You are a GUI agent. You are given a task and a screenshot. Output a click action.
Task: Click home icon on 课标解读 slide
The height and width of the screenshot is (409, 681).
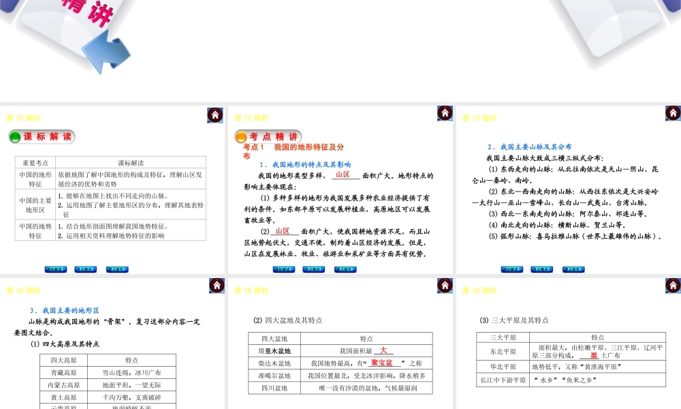click(x=215, y=115)
